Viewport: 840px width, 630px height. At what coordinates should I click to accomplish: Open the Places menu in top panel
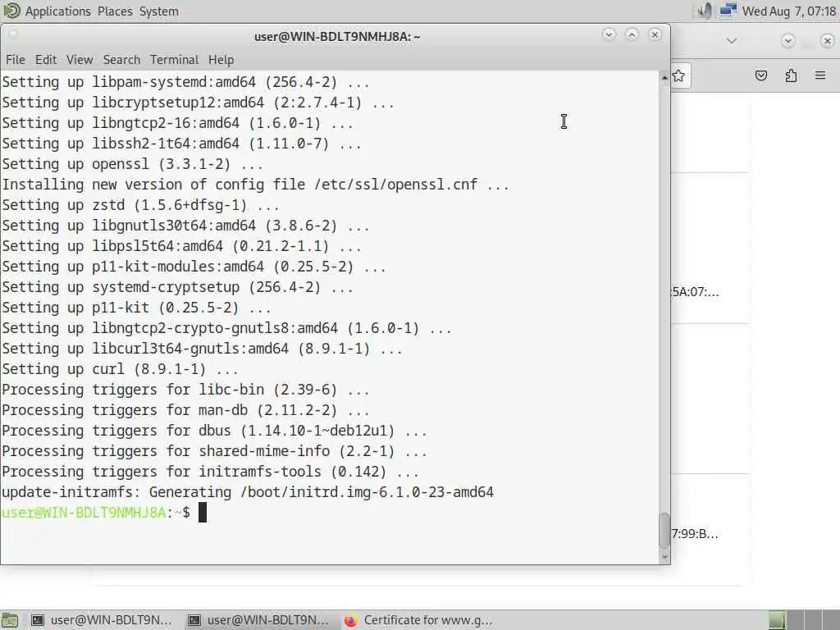coord(115,11)
